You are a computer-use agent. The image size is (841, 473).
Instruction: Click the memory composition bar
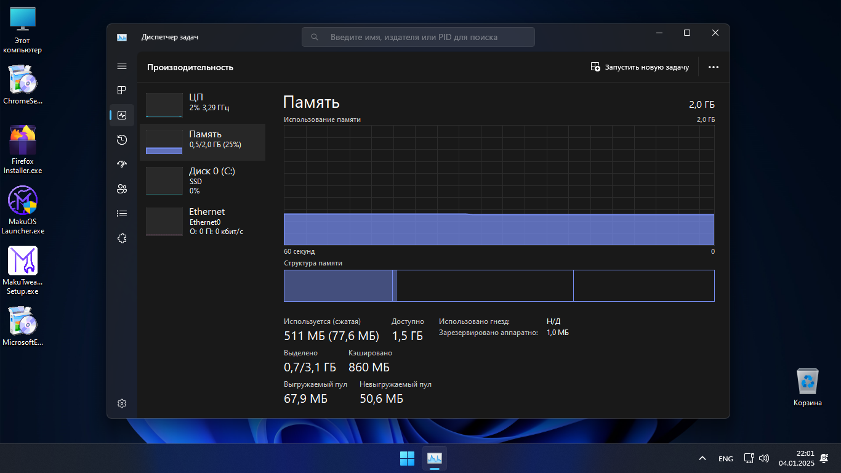(x=499, y=286)
